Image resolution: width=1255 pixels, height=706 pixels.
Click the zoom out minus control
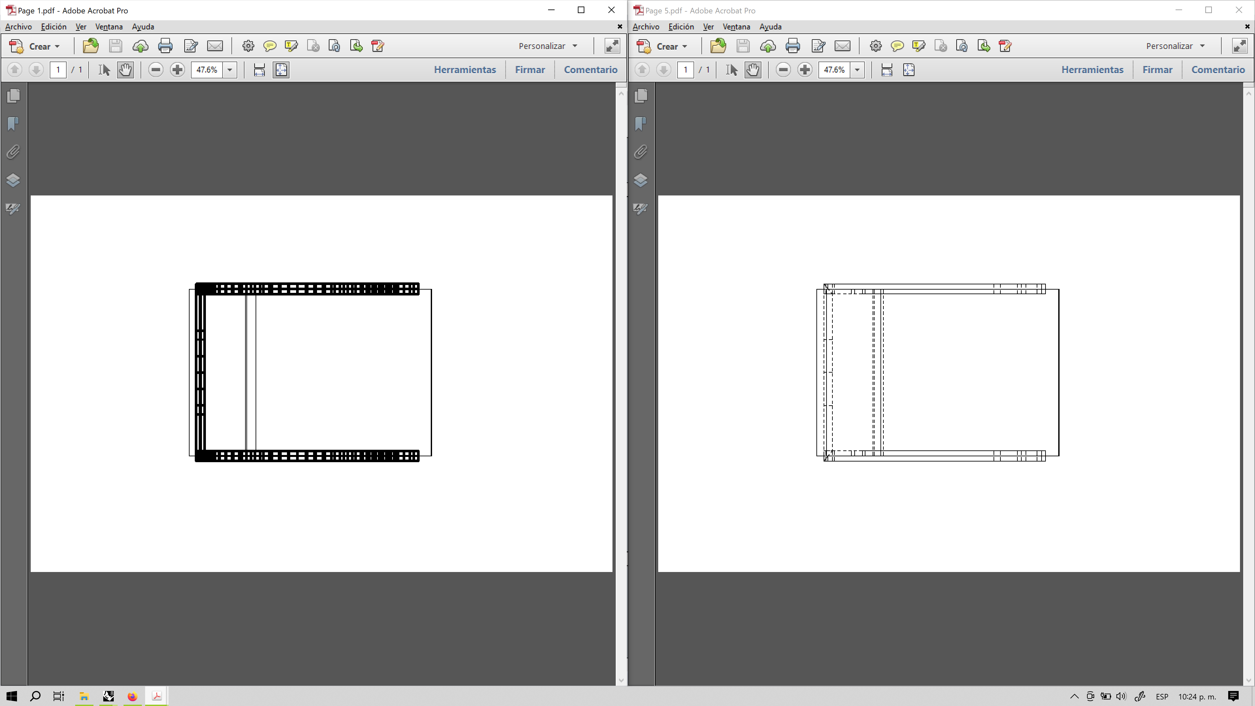click(156, 70)
